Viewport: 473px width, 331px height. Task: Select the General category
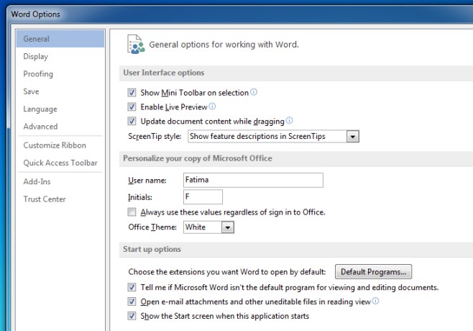point(60,39)
